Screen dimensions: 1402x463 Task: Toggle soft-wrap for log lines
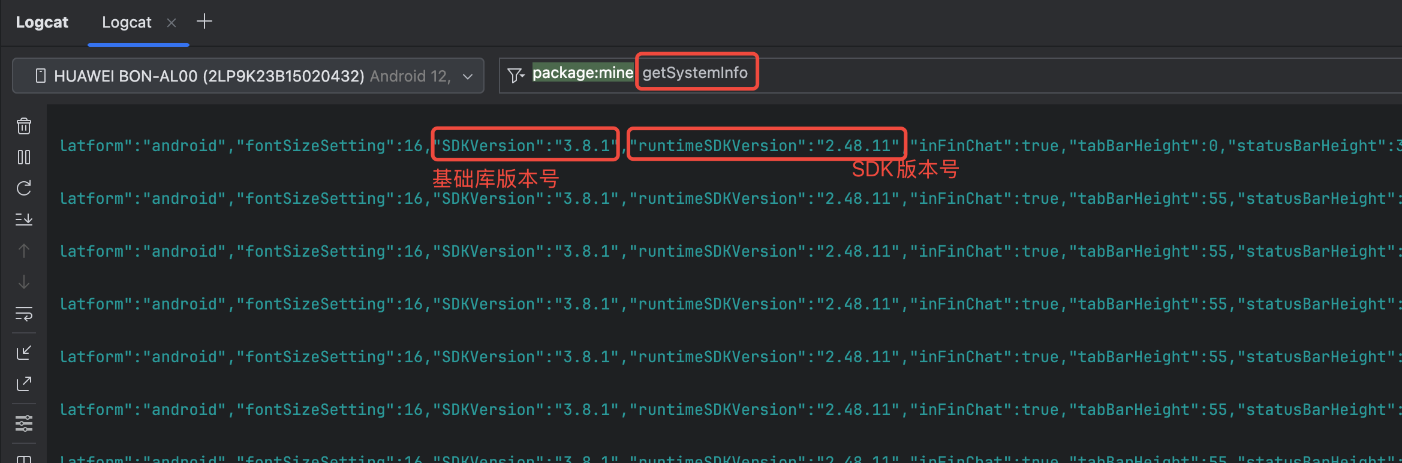[24, 314]
